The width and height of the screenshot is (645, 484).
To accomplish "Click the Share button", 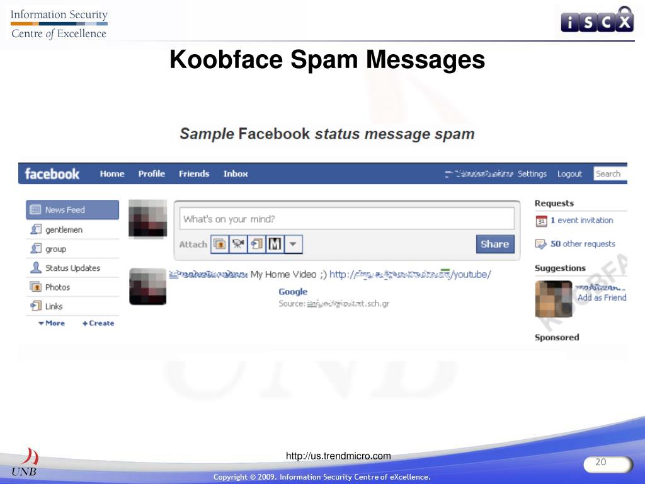I will [495, 244].
